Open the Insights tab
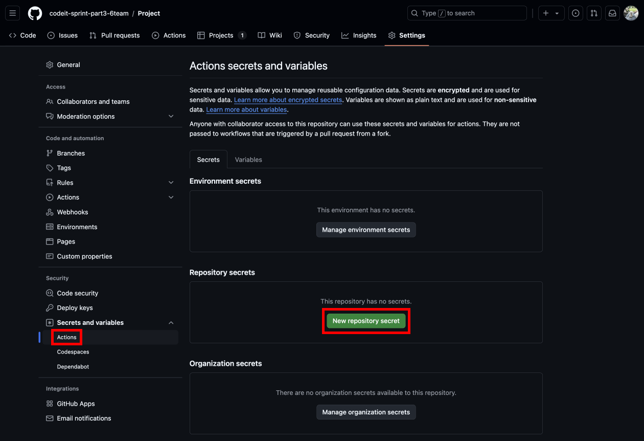Screen dimensions: 644x441 359,35
